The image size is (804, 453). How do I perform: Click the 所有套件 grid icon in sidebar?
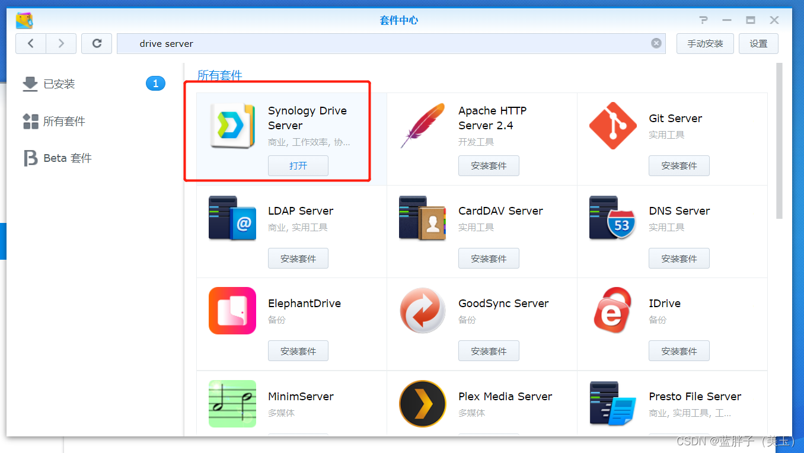[30, 122]
